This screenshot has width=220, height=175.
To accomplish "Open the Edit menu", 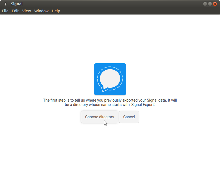I will (15, 11).
